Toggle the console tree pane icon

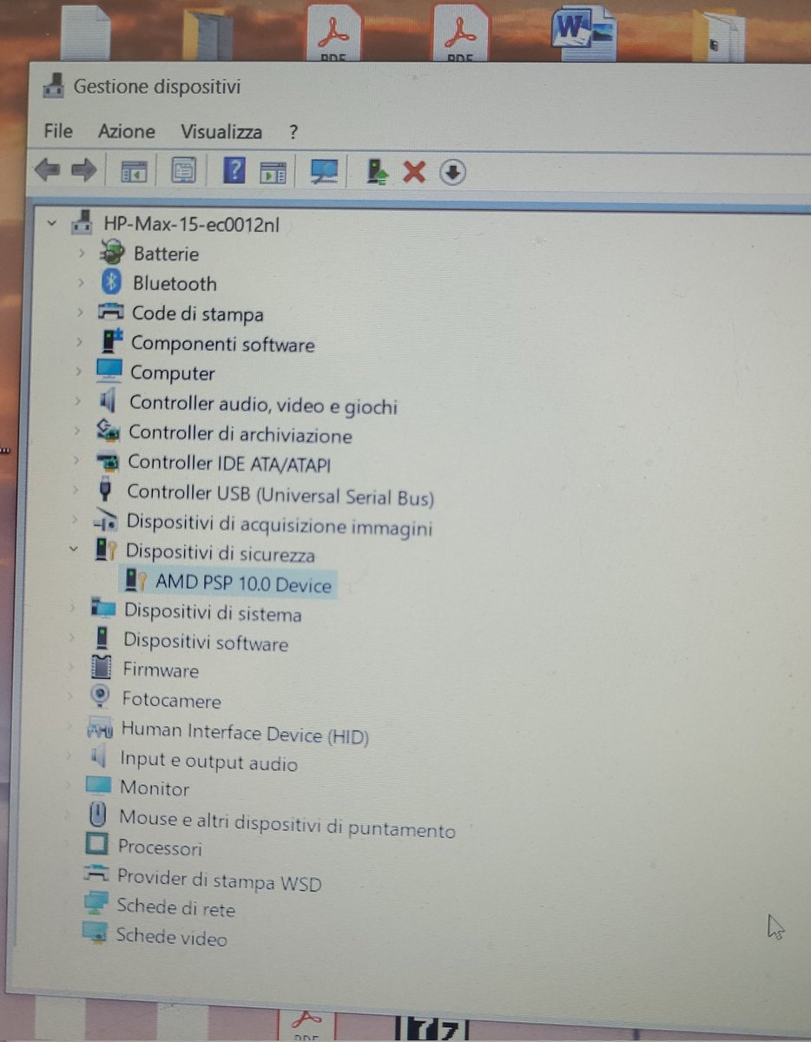(x=134, y=171)
